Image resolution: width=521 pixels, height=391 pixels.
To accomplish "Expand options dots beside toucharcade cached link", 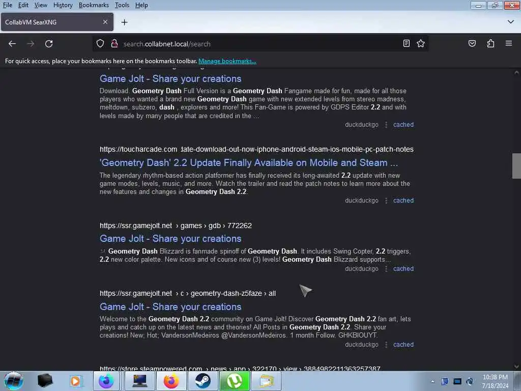I will pos(386,201).
